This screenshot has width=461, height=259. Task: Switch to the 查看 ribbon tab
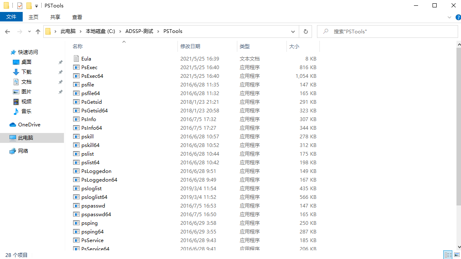coord(77,17)
